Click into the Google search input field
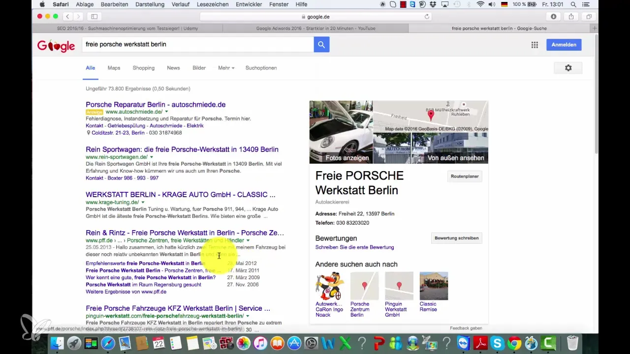This screenshot has width=630, height=354. [198, 44]
